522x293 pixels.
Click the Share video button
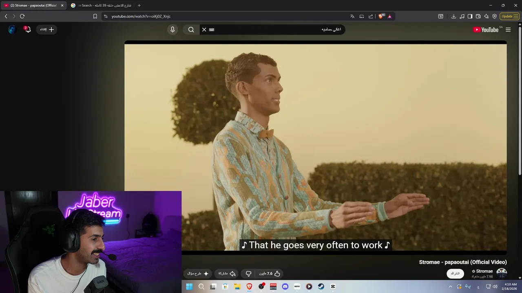tap(227, 273)
